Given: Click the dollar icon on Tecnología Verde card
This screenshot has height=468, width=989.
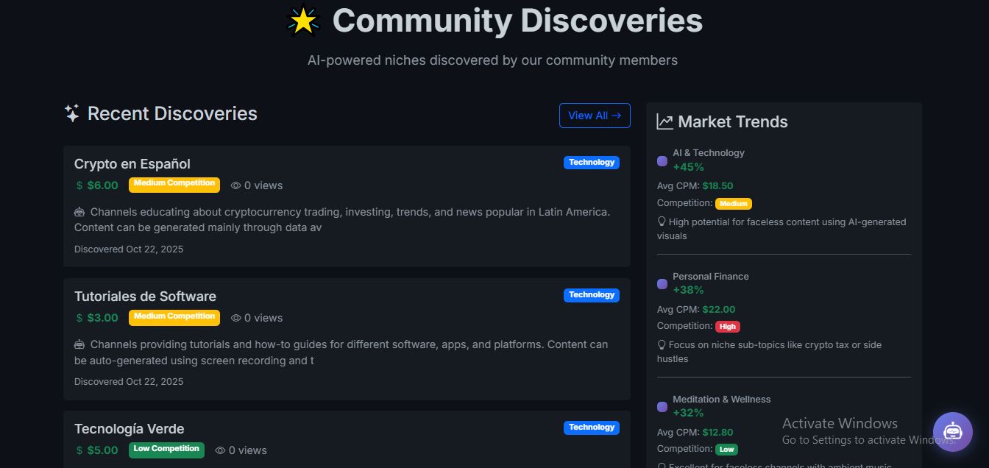Looking at the screenshot, I should [79, 450].
